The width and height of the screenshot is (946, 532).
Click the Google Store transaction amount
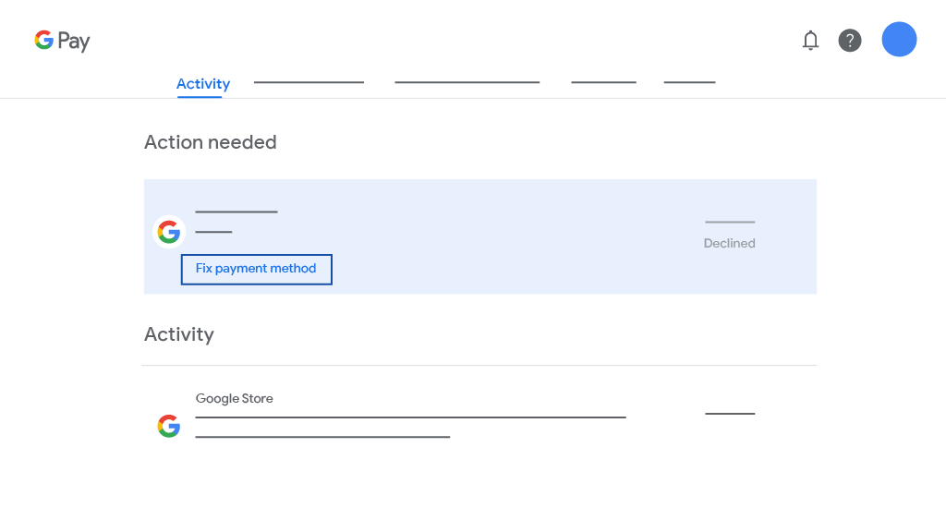pos(730,414)
